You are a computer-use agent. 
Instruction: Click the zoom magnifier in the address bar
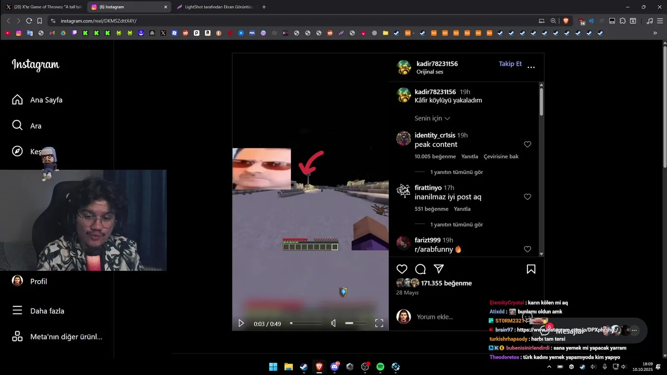click(553, 21)
